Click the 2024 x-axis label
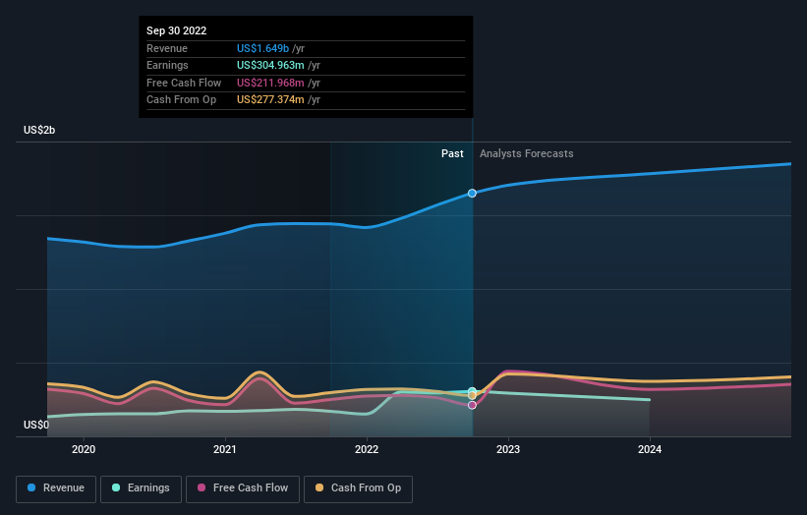 650,450
